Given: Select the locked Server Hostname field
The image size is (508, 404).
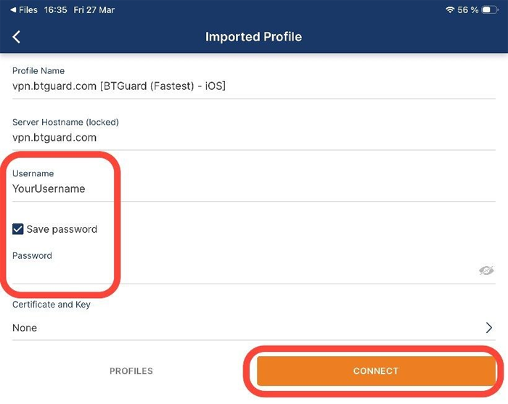Looking at the screenshot, I should pyautogui.click(x=247, y=138).
